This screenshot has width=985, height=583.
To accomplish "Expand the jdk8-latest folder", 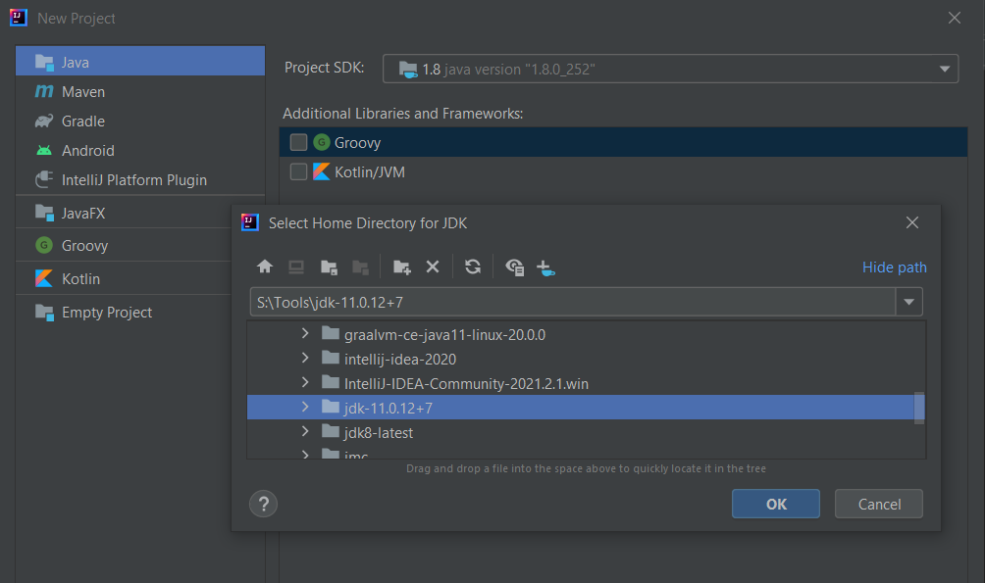I will click(305, 431).
